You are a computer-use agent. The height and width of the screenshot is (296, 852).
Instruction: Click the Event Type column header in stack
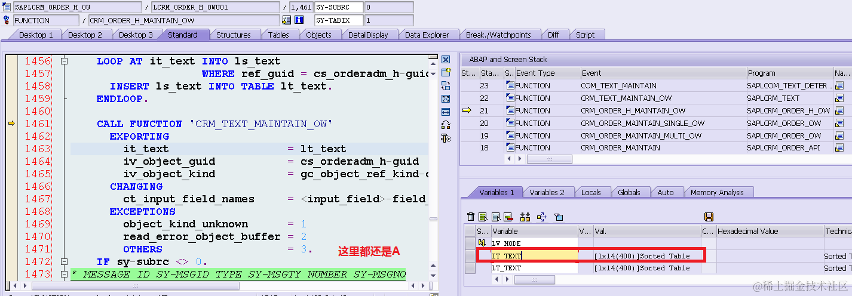click(x=547, y=73)
